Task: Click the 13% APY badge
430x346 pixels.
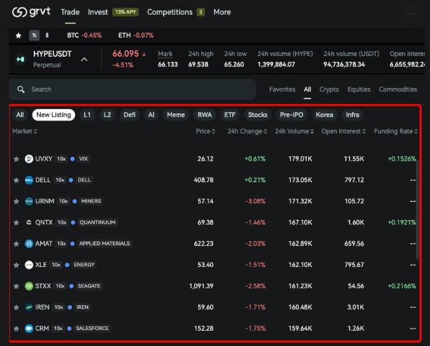Action: [x=125, y=12]
